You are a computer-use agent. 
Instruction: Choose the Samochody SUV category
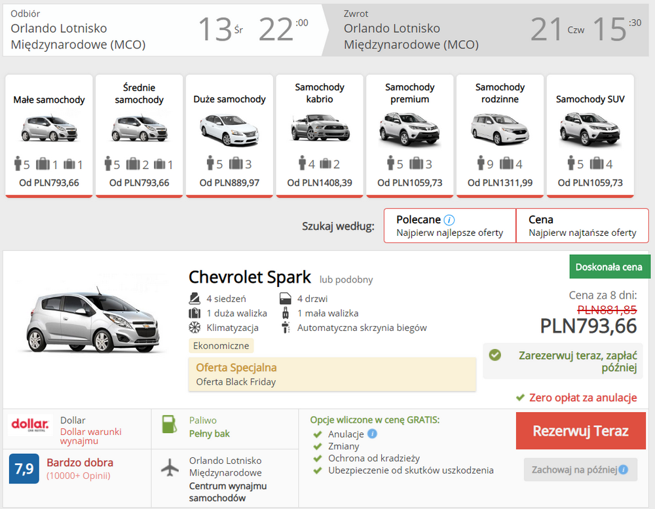(x=590, y=135)
